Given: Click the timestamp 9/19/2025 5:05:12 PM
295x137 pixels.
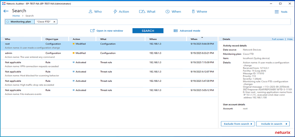Looking at the screenshot, I should pyautogui.click(x=202, y=90).
